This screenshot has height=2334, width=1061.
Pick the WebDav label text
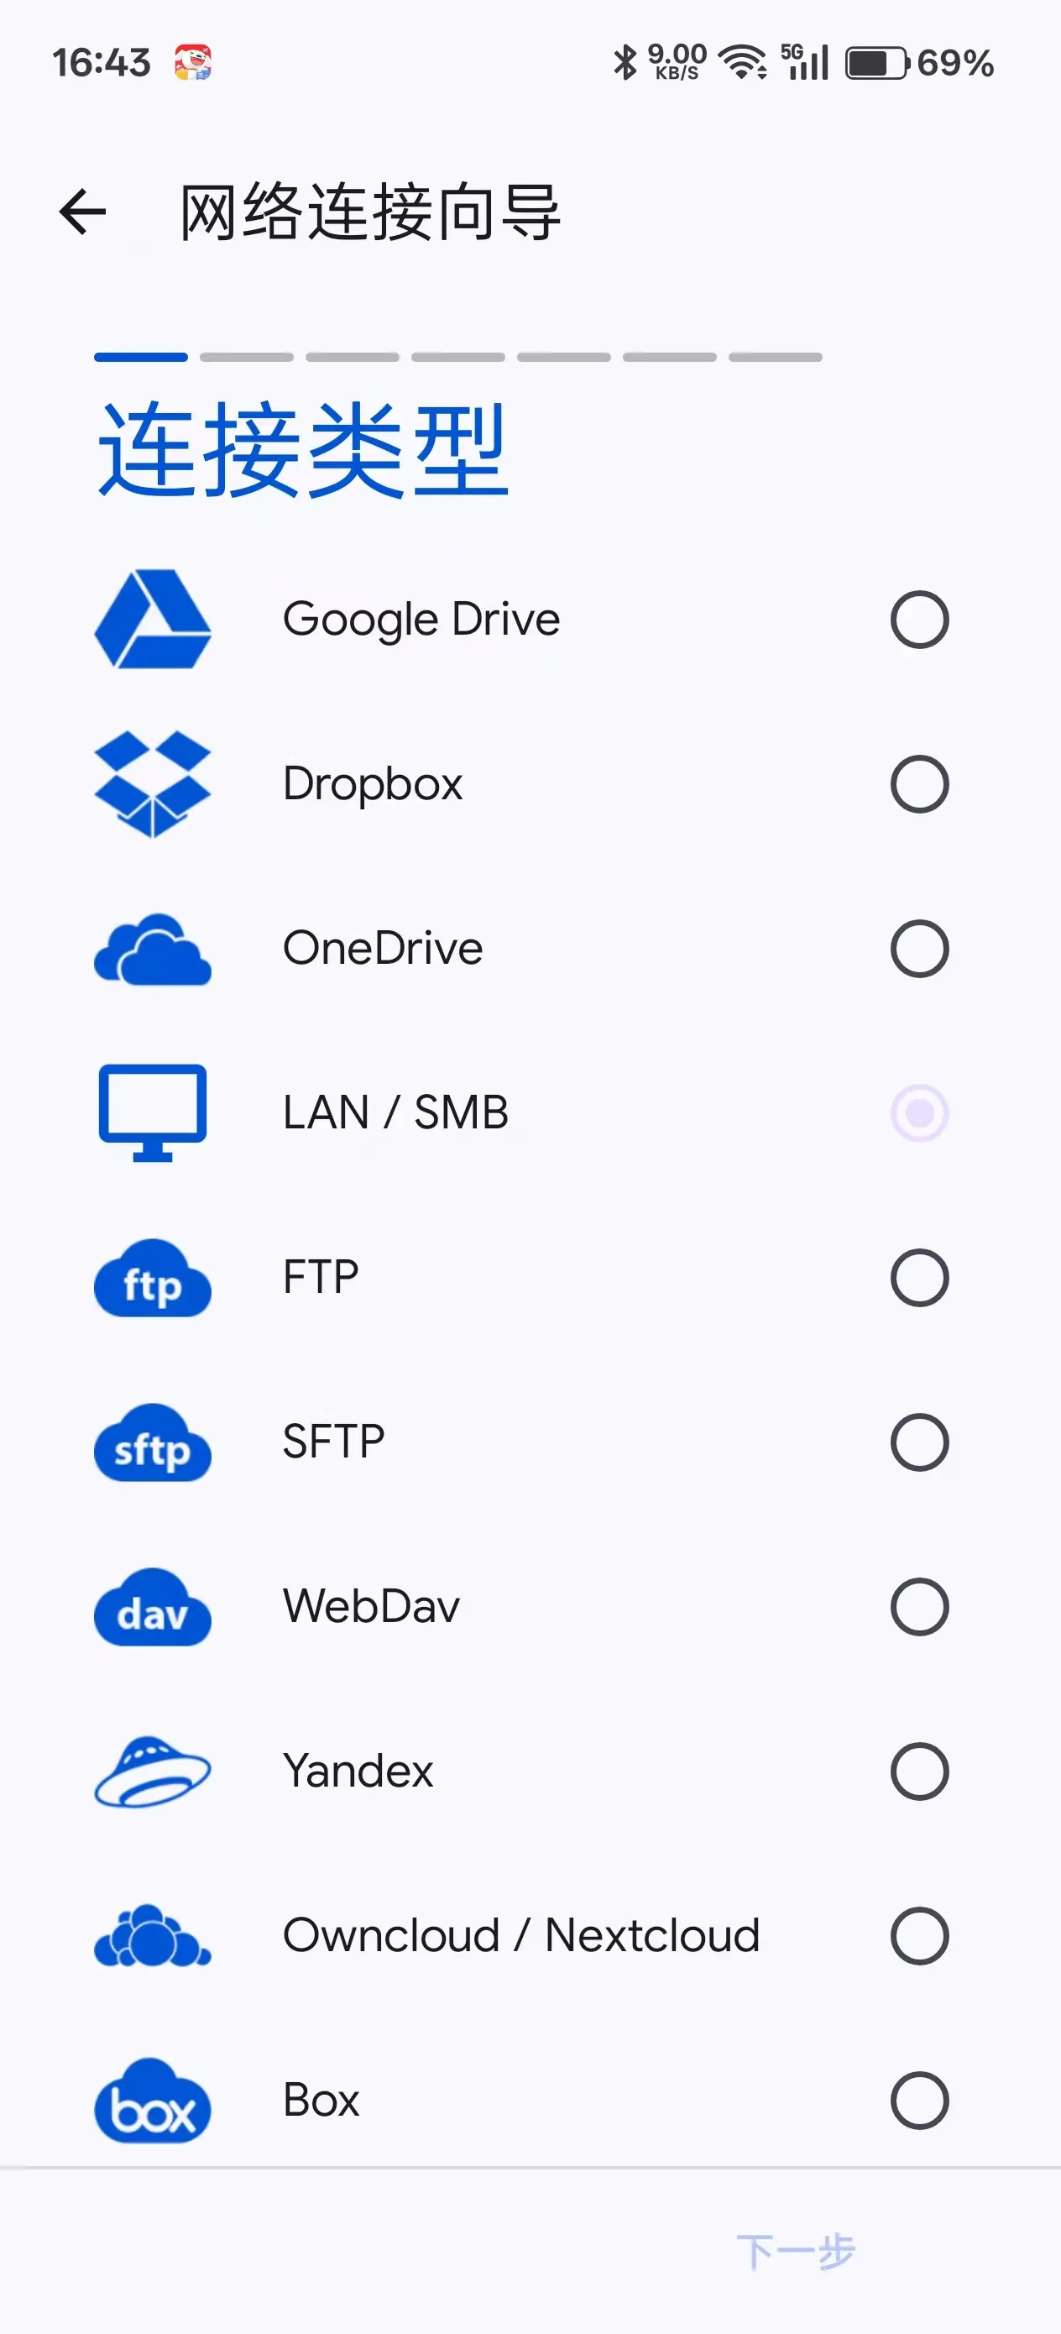click(370, 1606)
